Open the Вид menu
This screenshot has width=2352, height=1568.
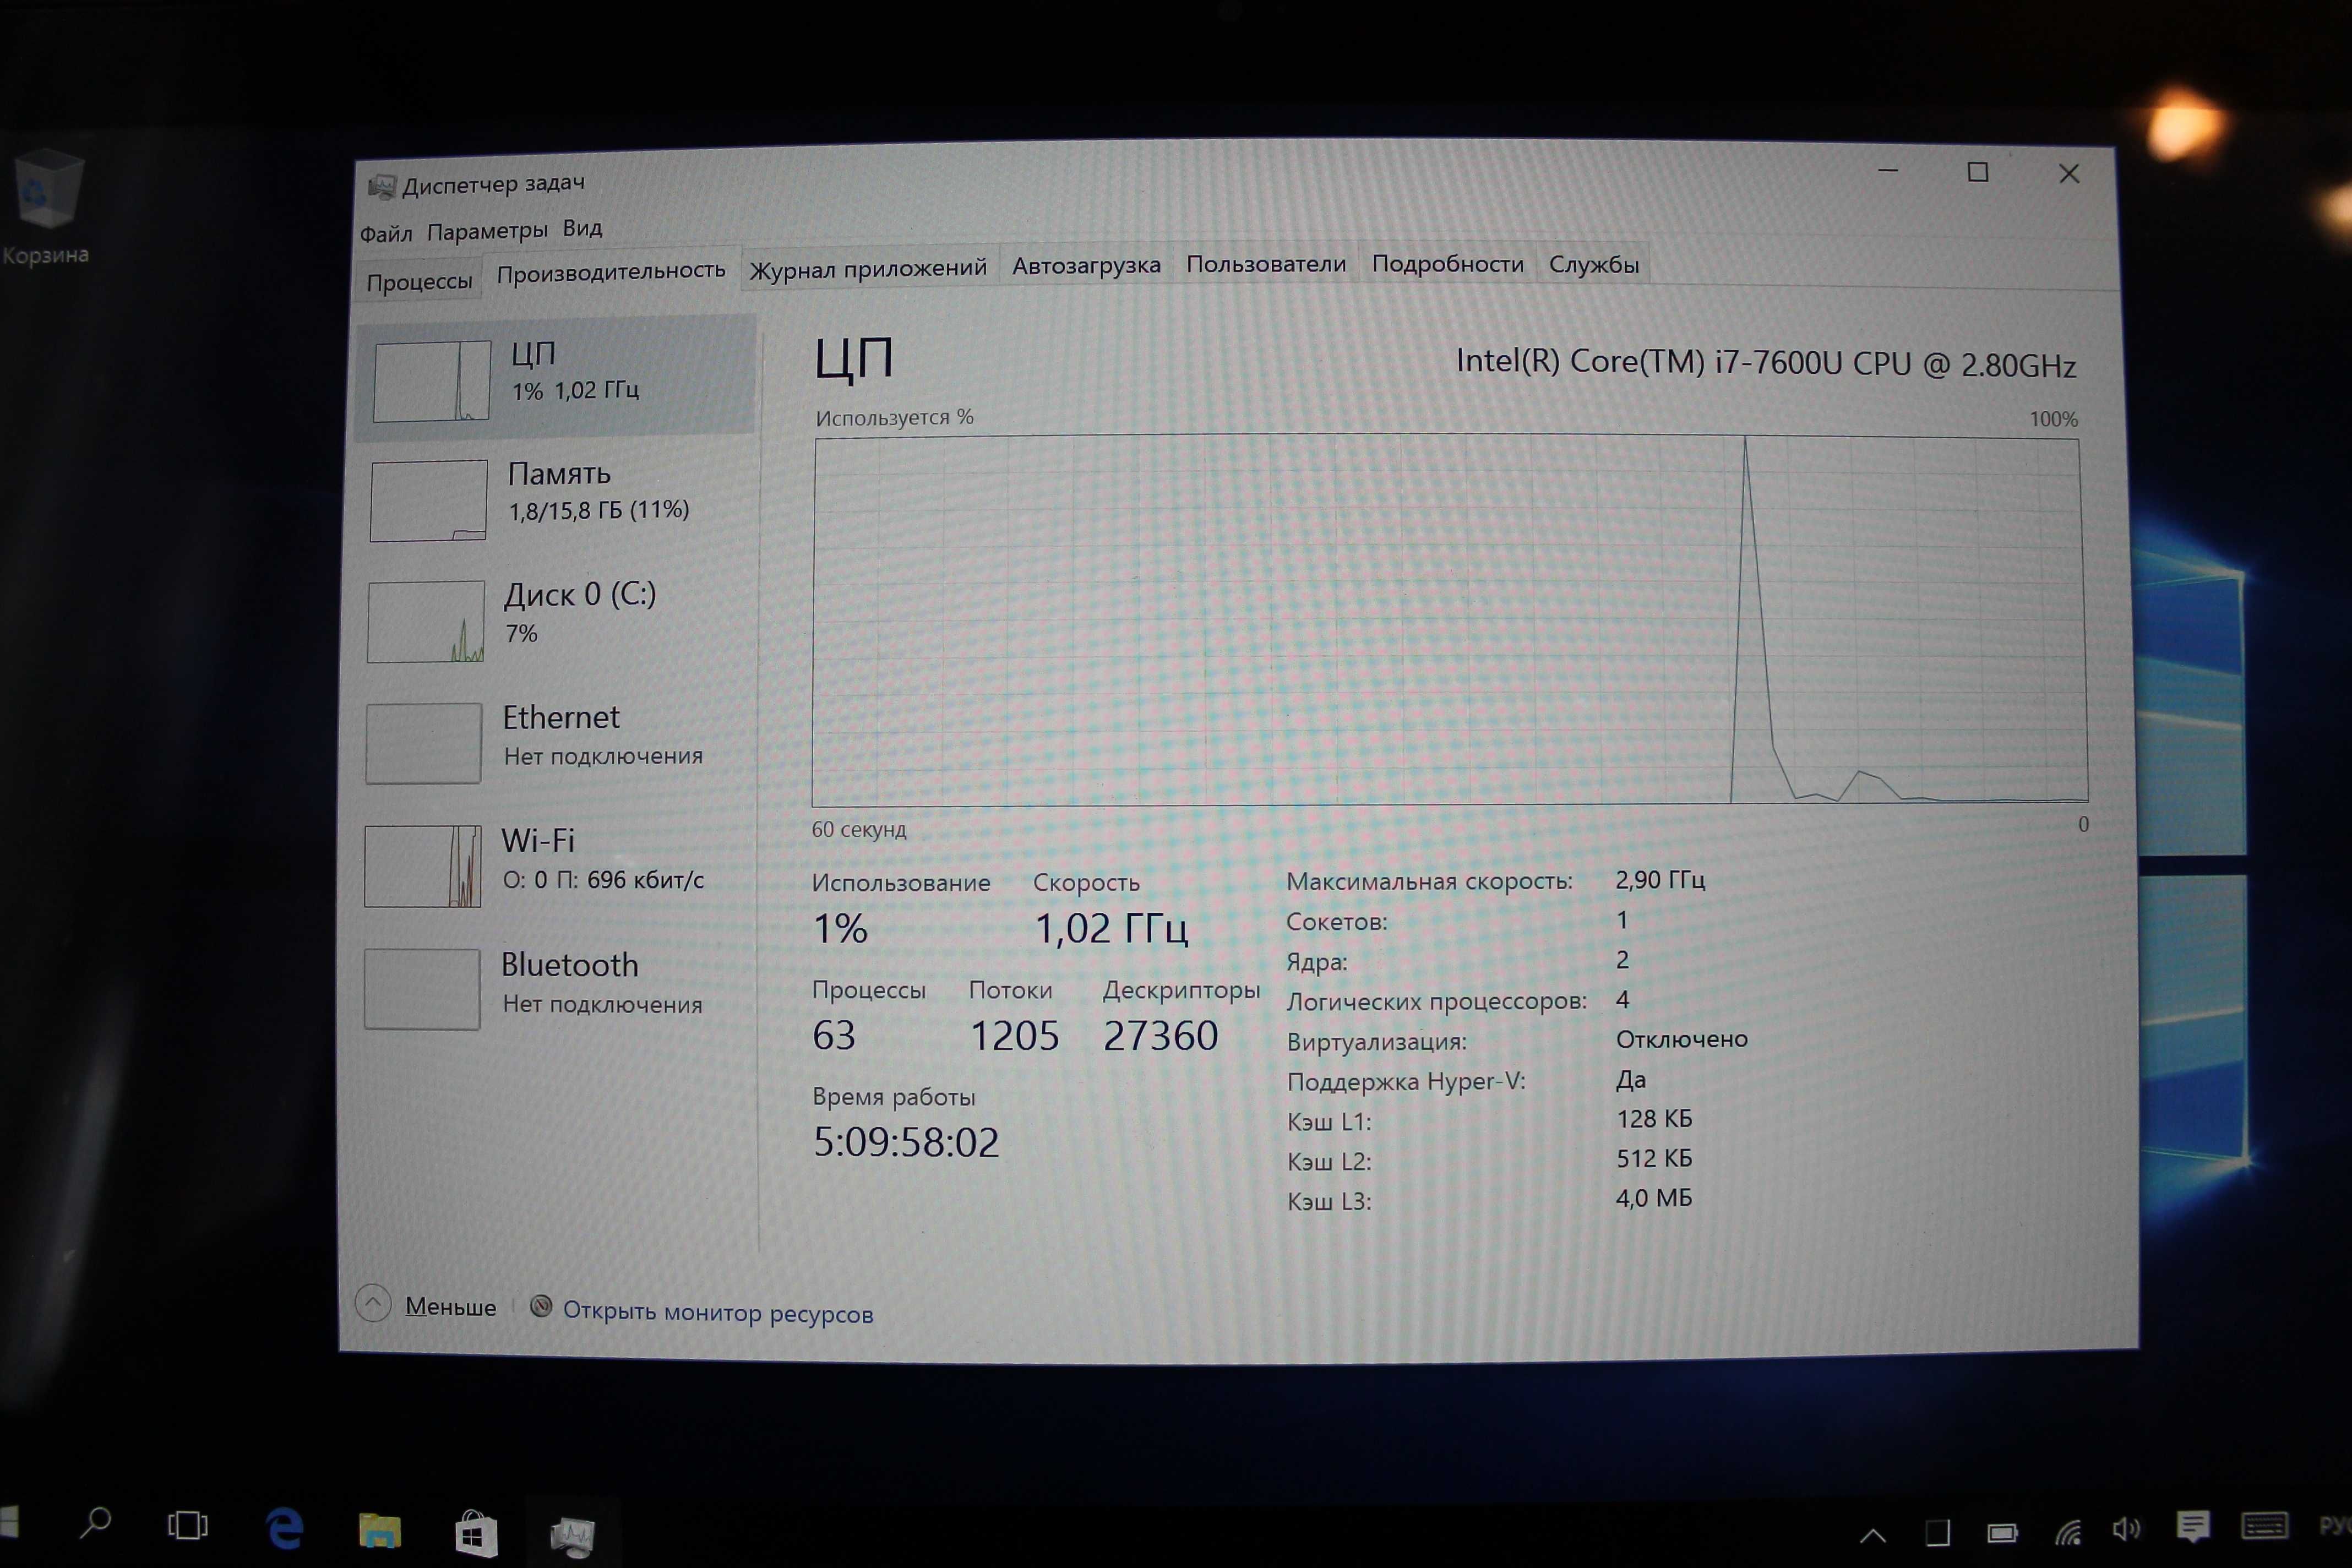coord(582,228)
